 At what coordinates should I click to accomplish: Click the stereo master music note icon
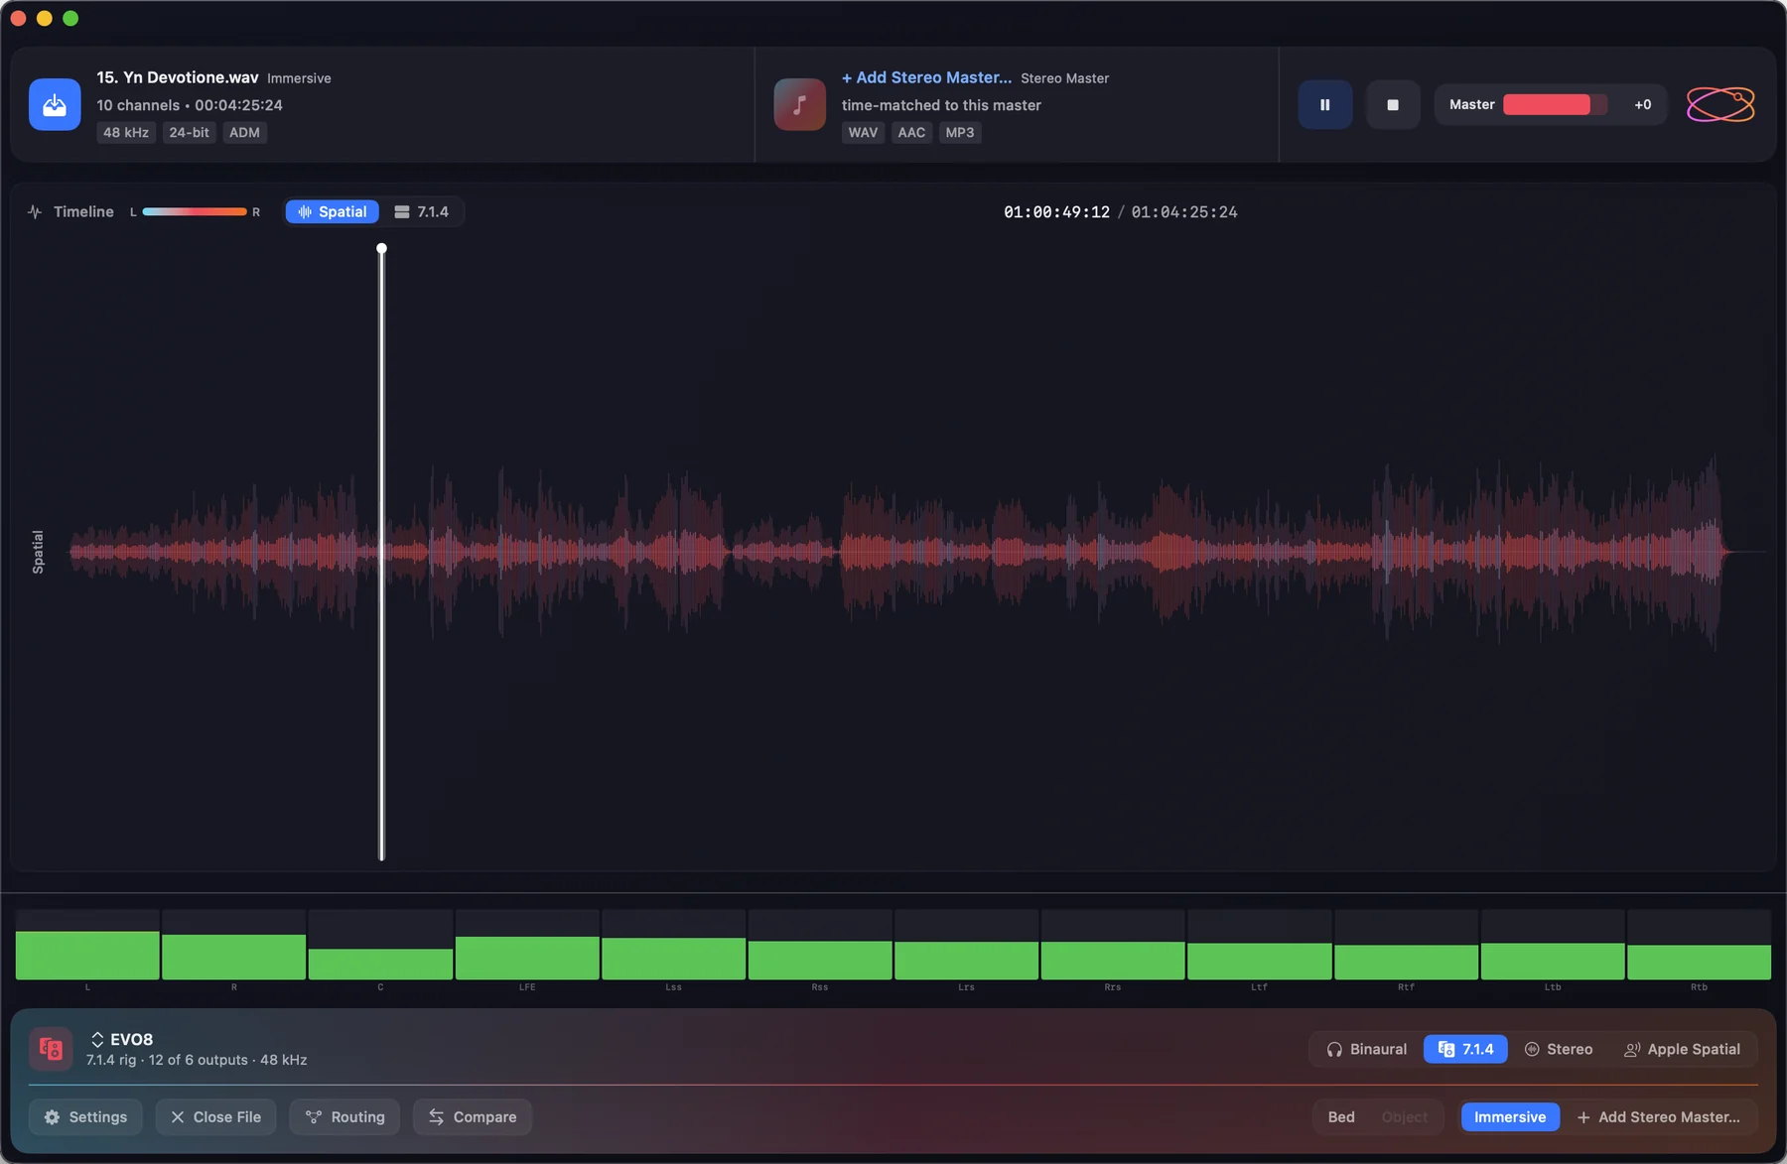click(799, 104)
